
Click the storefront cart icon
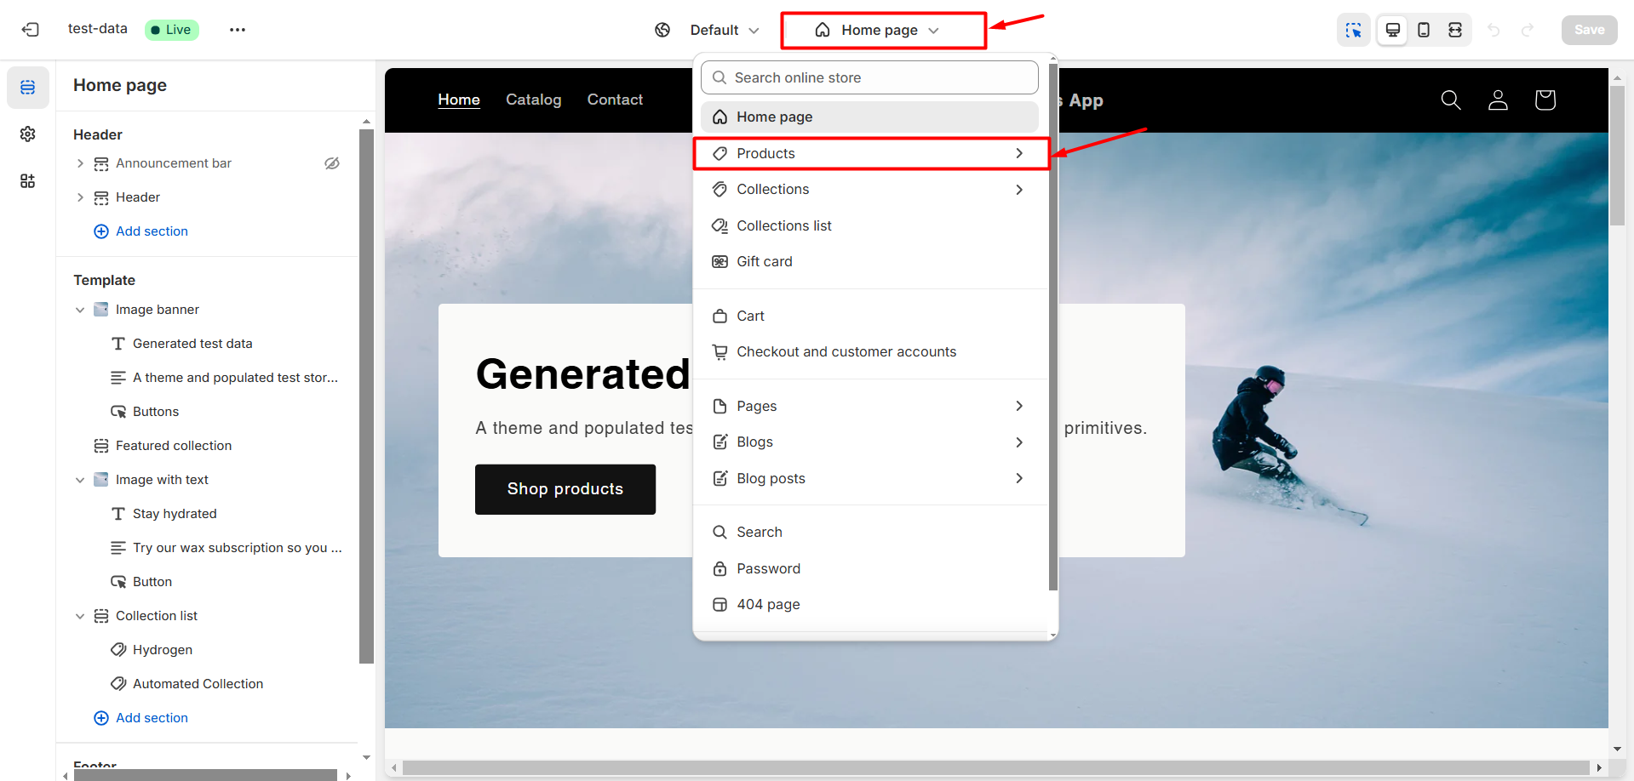pos(1545,100)
